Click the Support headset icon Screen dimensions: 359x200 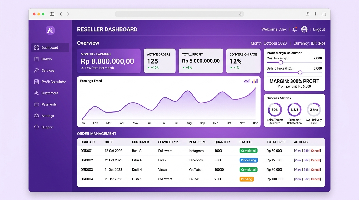tap(37, 127)
